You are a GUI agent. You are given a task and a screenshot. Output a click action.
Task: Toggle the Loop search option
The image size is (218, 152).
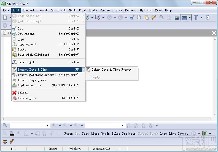pyautogui.click(x=163, y=134)
